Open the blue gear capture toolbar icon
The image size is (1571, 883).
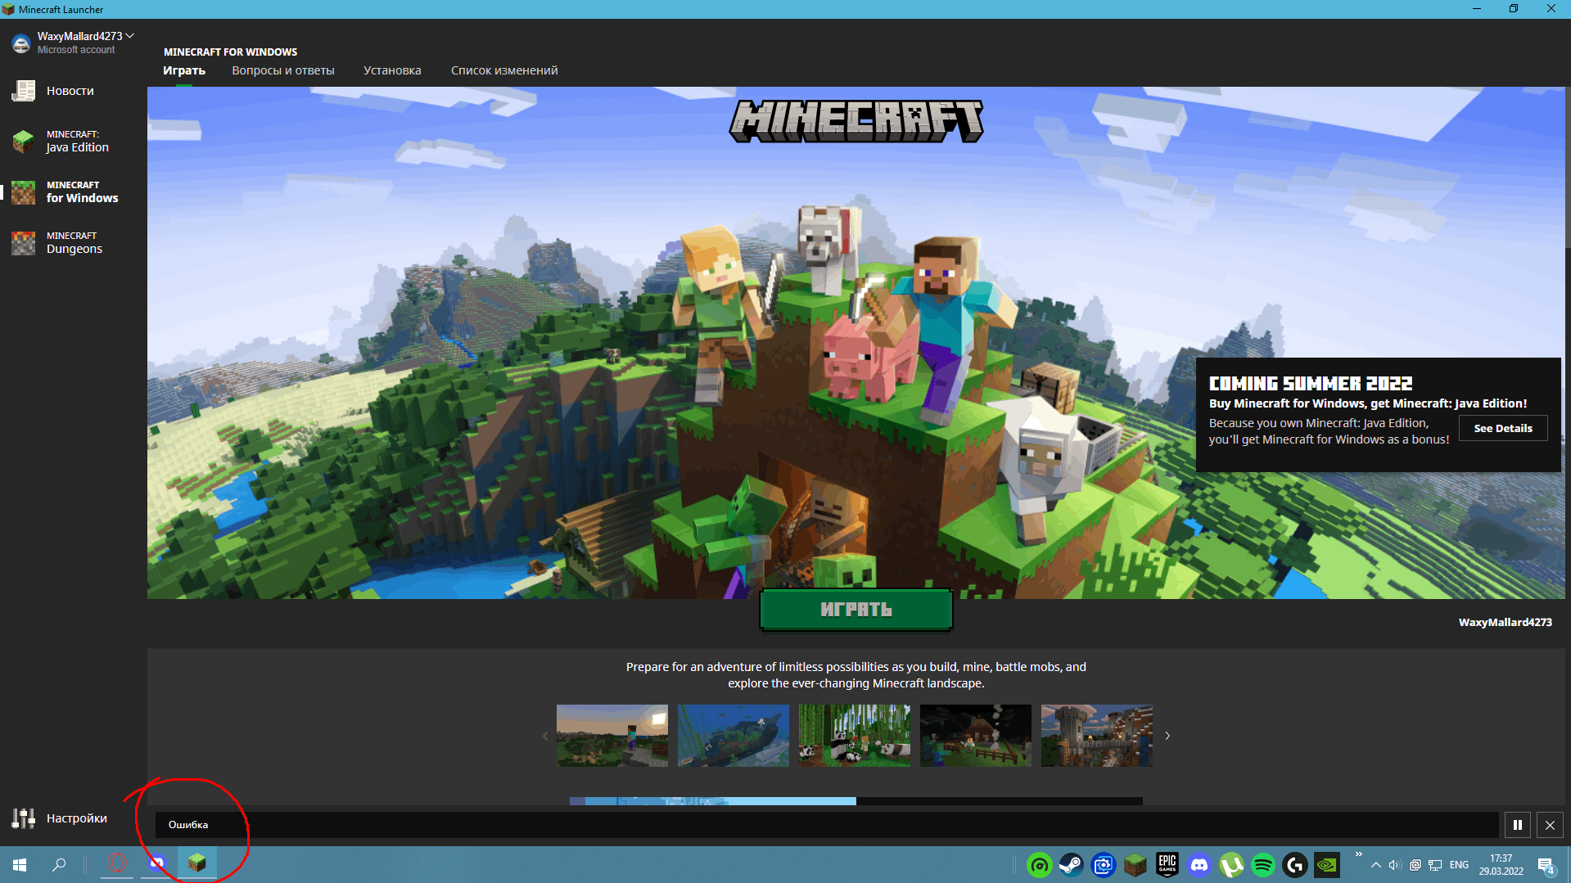pyautogui.click(x=1103, y=865)
